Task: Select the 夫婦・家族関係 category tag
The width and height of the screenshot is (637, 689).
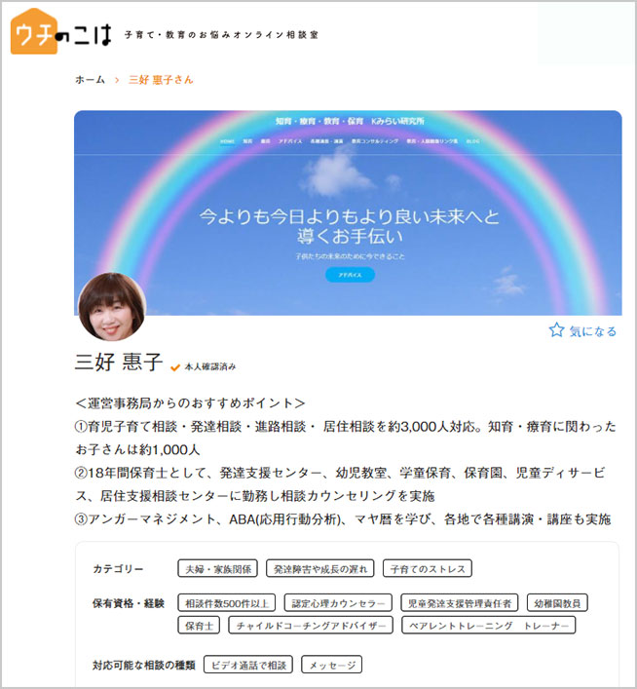Action: click(218, 568)
